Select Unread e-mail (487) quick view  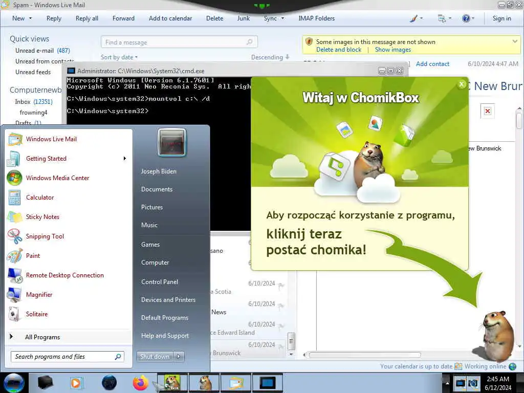click(42, 51)
